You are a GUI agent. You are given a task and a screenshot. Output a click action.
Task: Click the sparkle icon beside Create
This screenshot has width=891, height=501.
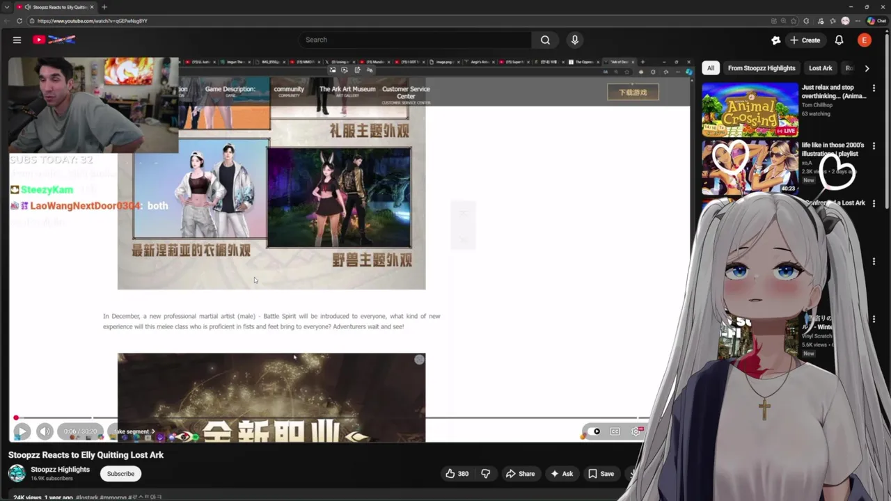click(775, 40)
